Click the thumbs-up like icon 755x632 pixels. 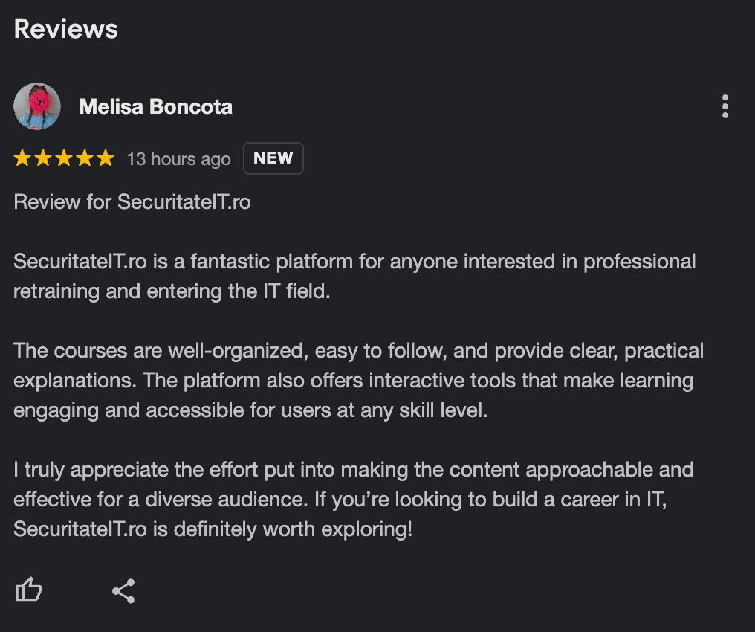point(29,591)
